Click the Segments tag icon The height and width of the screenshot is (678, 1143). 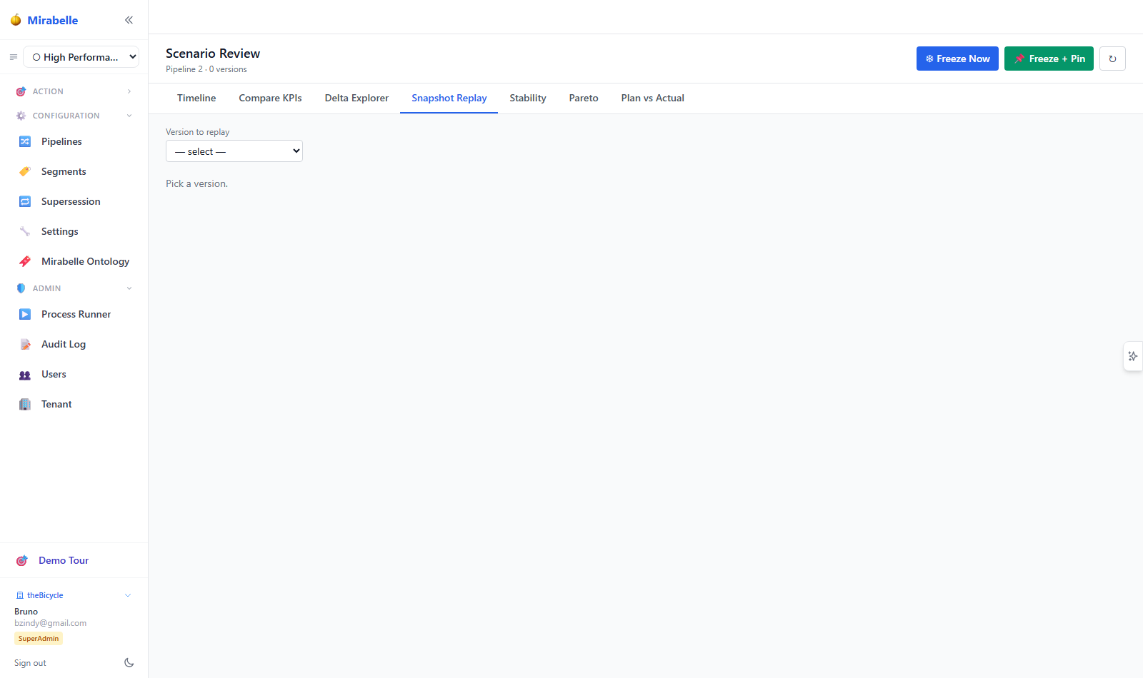coord(25,171)
